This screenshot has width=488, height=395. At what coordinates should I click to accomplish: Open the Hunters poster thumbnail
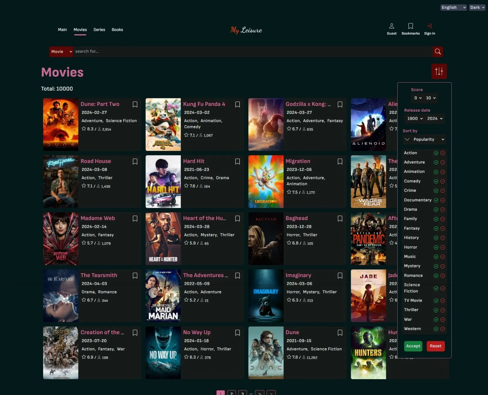point(368,353)
